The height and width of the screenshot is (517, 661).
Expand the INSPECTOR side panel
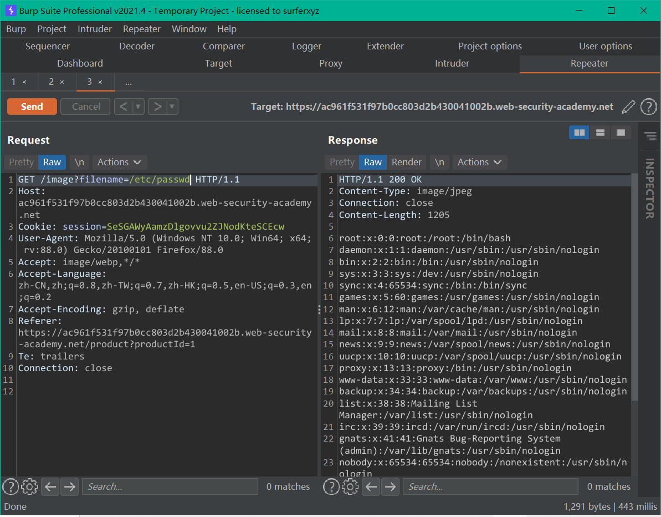pyautogui.click(x=649, y=188)
